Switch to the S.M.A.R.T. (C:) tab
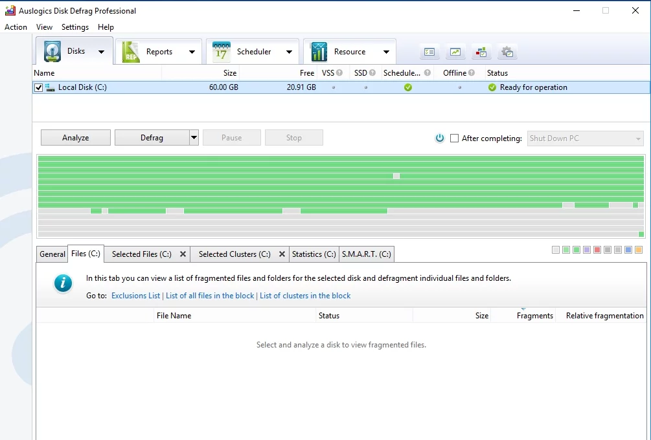The image size is (651, 440). 367,254
